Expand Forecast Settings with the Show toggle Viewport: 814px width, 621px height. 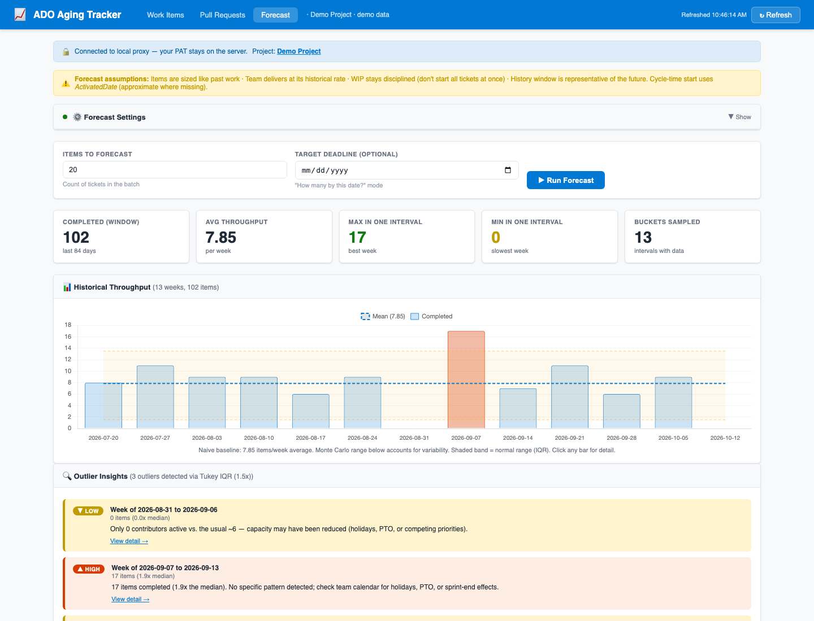(x=739, y=117)
